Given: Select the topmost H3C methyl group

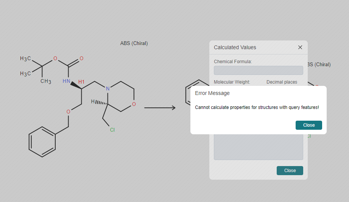Looking at the screenshot, I should tap(25, 59).
